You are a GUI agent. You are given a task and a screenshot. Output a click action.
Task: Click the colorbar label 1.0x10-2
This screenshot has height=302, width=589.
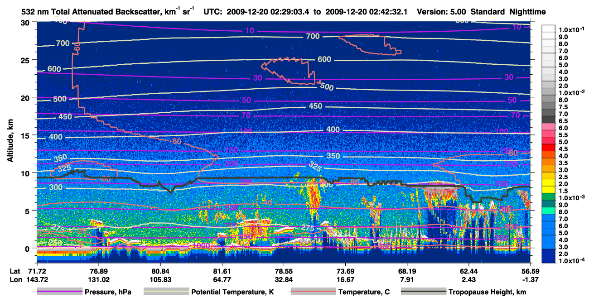(573, 92)
